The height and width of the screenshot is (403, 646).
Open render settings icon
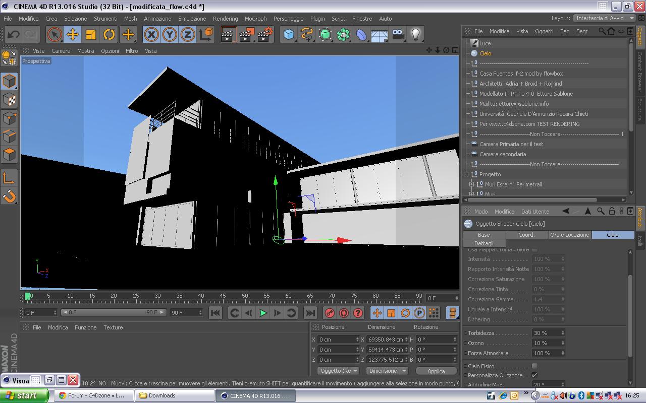pos(265,34)
